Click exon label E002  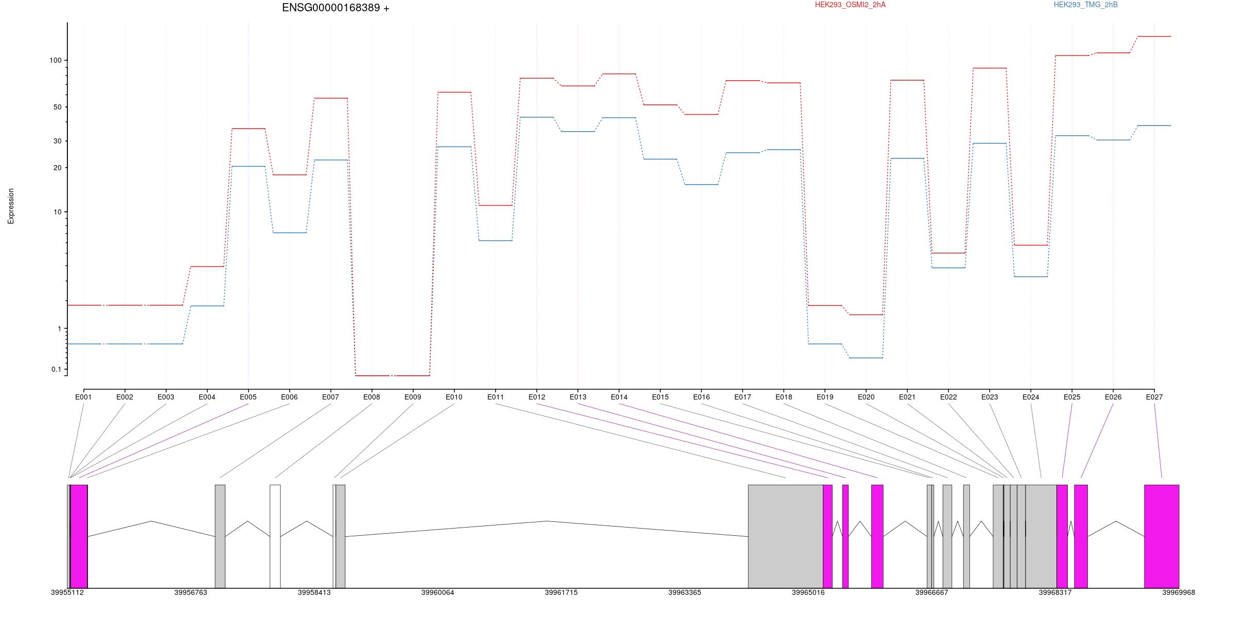click(125, 397)
